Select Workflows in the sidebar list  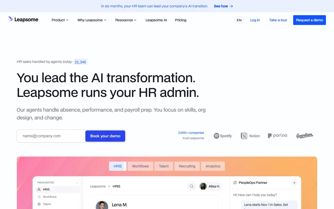tap(58, 197)
